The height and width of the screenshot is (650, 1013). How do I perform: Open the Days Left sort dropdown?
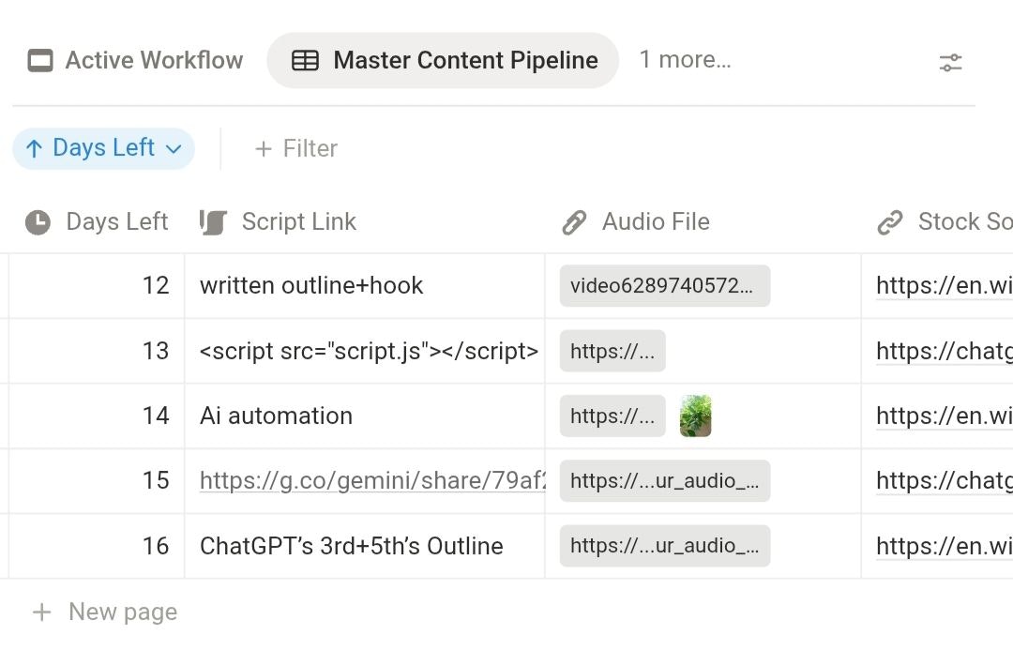(174, 148)
